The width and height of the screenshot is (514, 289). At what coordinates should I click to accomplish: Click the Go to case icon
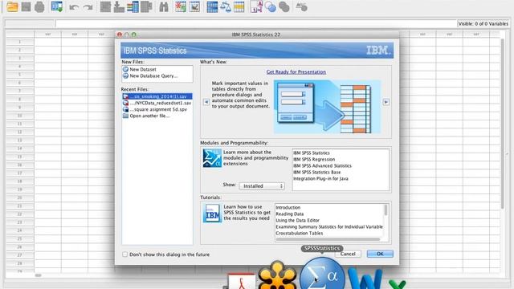point(105,7)
